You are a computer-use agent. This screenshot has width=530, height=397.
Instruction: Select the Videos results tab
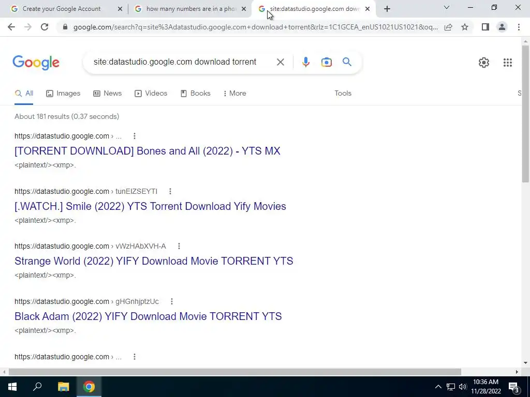(151, 94)
